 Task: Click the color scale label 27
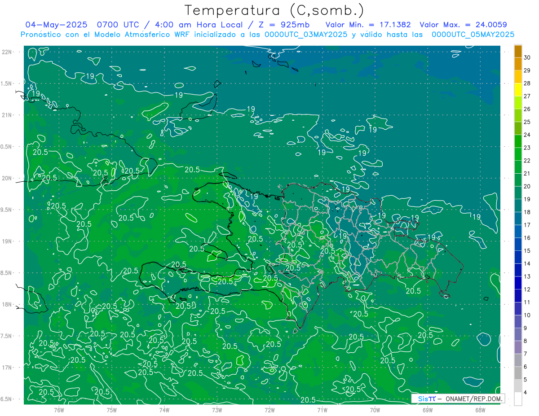coord(527,96)
